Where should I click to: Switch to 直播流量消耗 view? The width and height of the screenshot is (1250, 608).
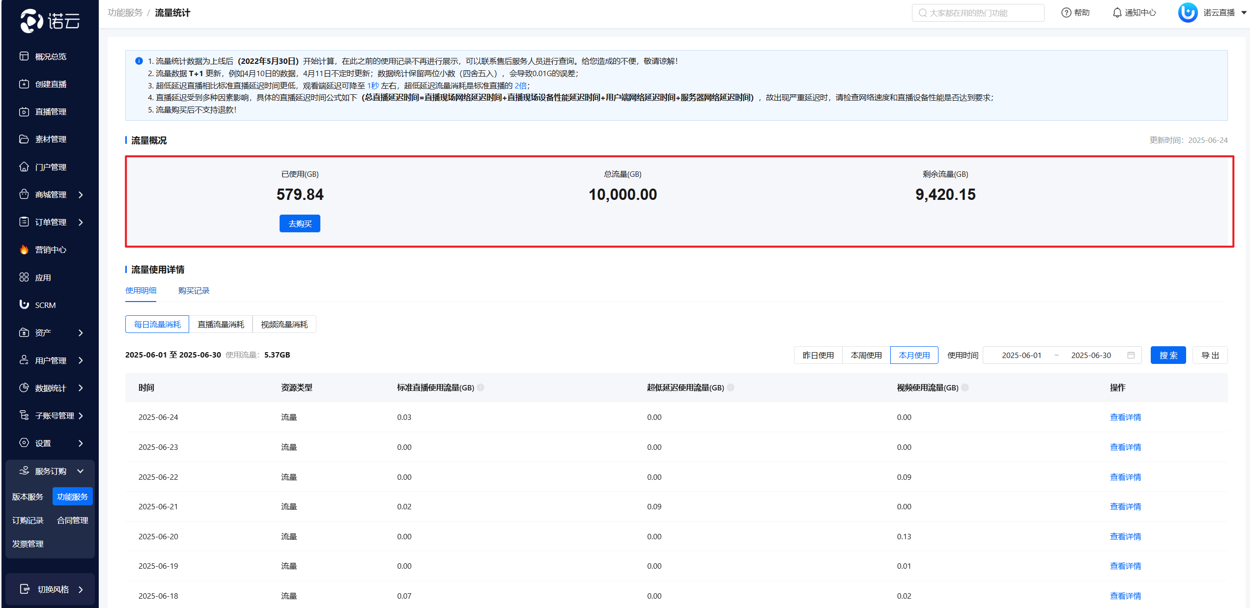tap(221, 324)
